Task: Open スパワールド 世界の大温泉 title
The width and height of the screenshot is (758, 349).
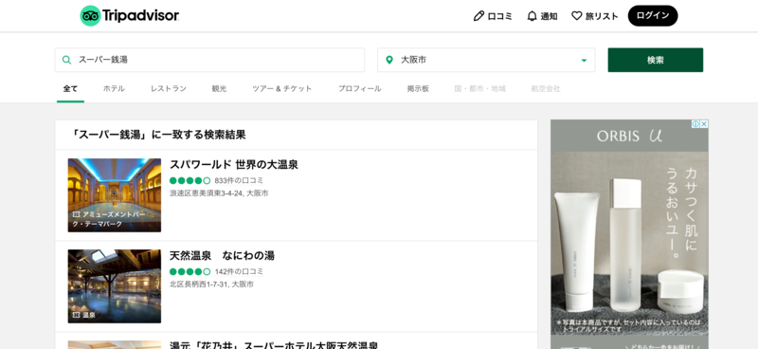Action: coord(234,165)
